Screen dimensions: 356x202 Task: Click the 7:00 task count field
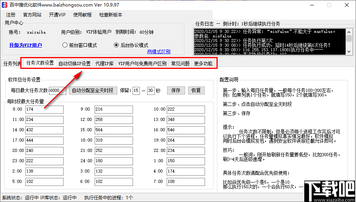coord(186,182)
